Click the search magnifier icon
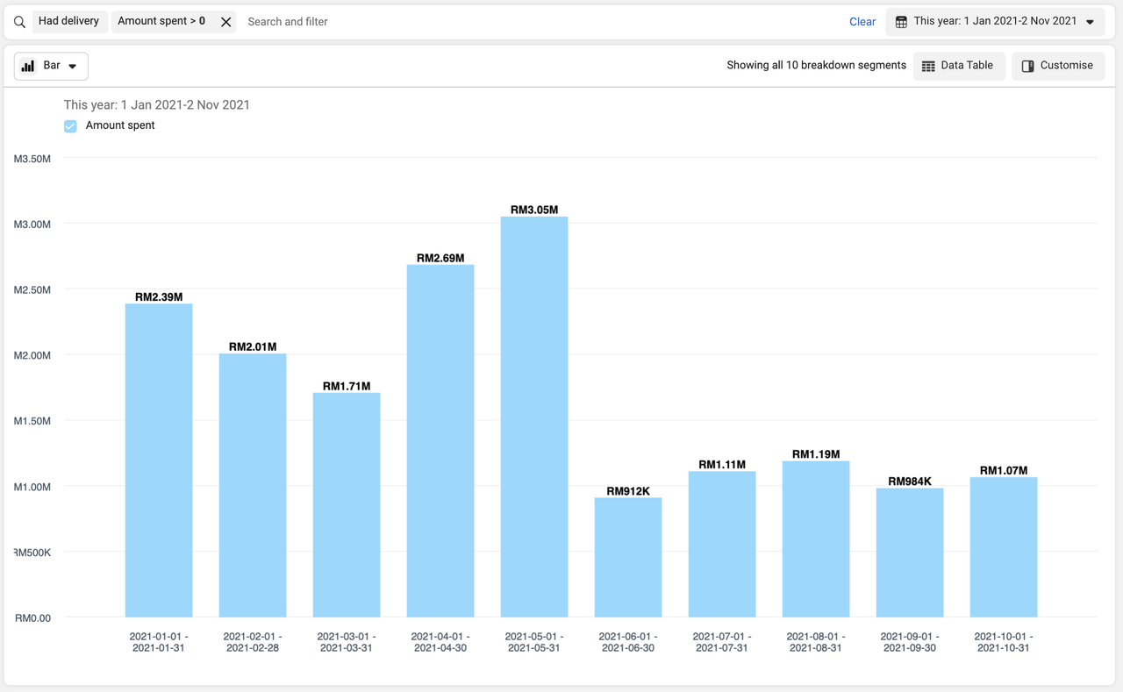The image size is (1123, 692). point(19,22)
